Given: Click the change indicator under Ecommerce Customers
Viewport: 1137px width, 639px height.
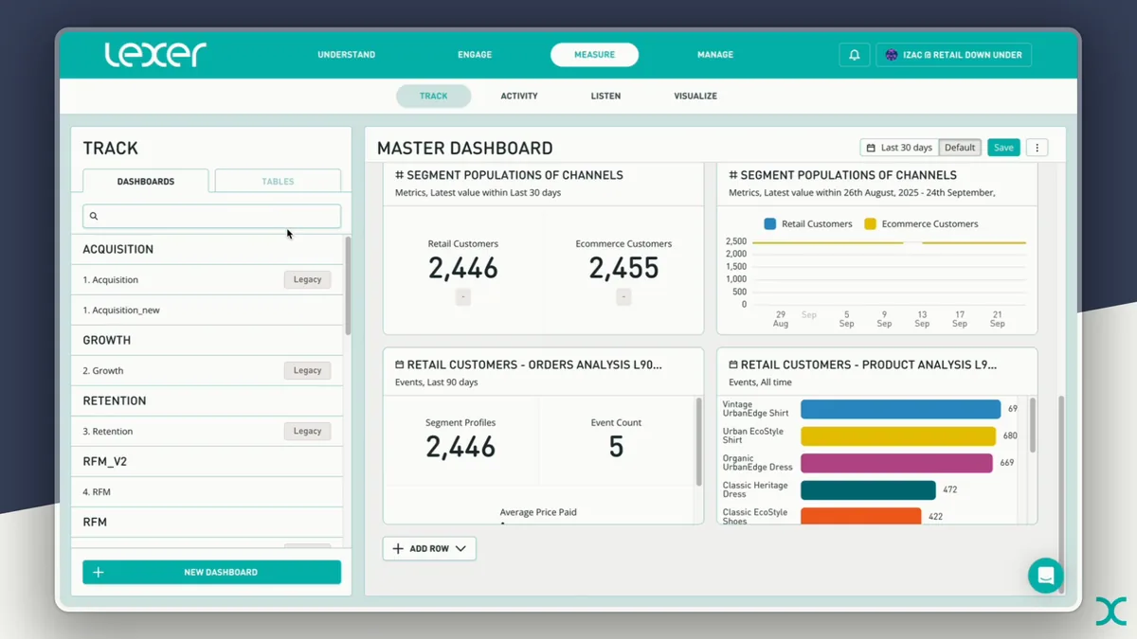Looking at the screenshot, I should click(x=623, y=297).
